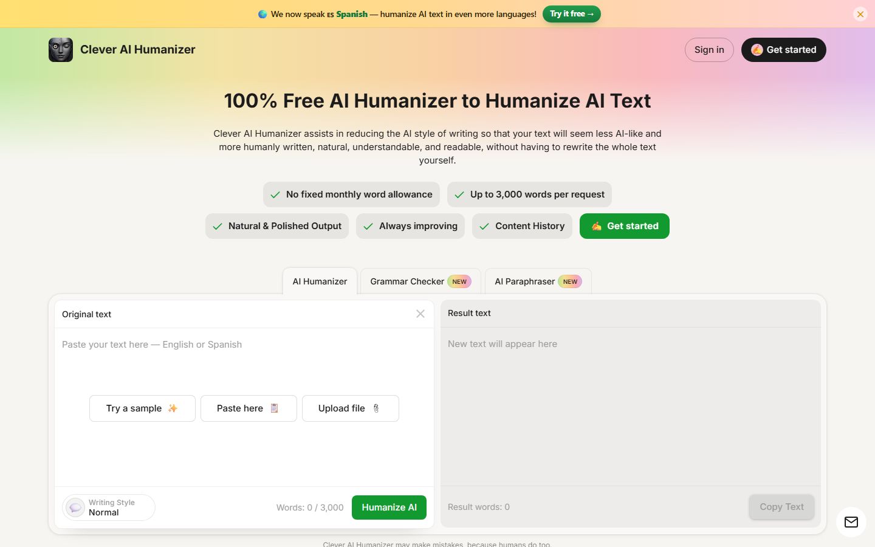
Task: Click Try it free in banner
Action: tap(572, 14)
